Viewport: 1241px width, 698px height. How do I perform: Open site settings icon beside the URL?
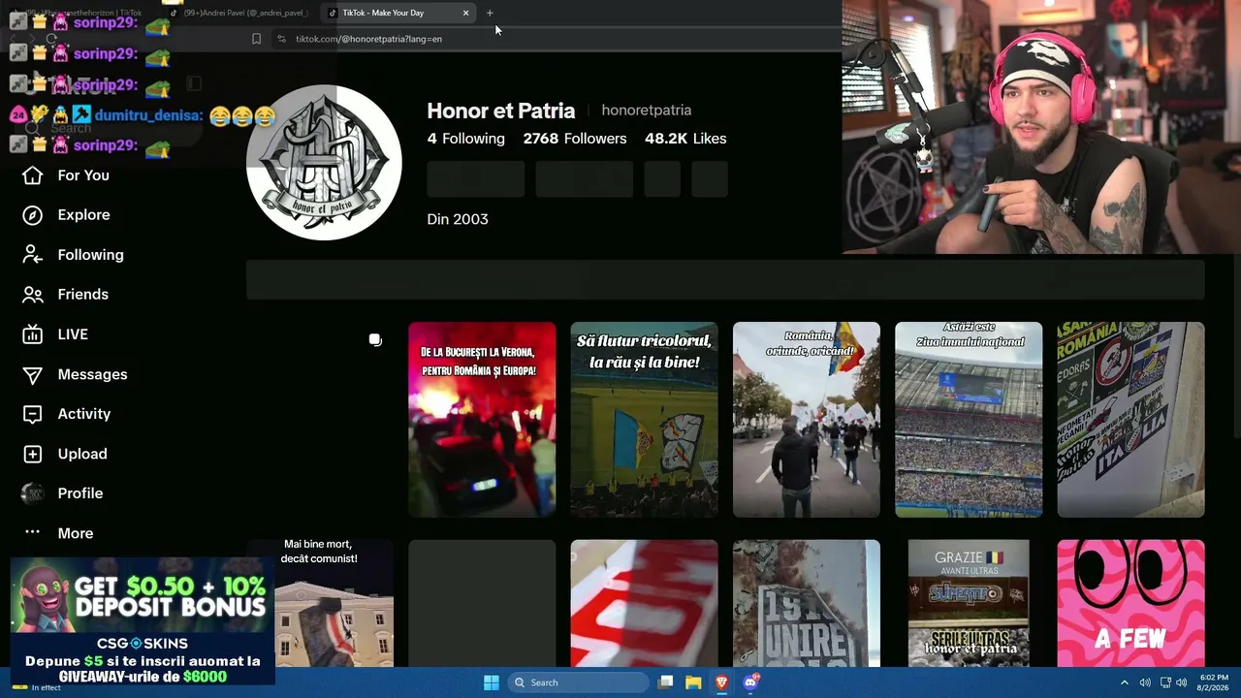(281, 39)
